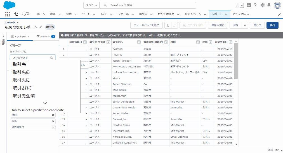Click the Salesforce を検索 search box

pyautogui.click(x=148, y=5)
